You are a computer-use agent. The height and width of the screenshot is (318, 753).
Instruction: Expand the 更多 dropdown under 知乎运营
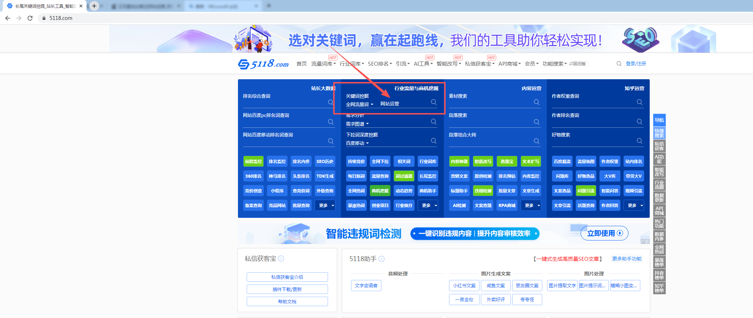pyautogui.click(x=634, y=205)
